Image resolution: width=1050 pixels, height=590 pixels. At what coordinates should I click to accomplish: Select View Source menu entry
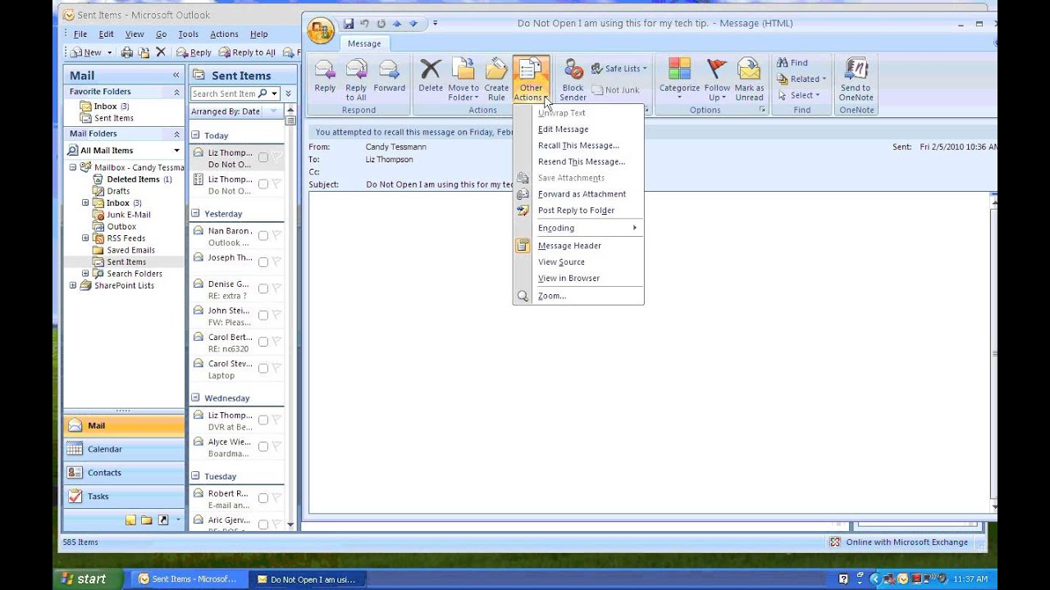pos(578,261)
